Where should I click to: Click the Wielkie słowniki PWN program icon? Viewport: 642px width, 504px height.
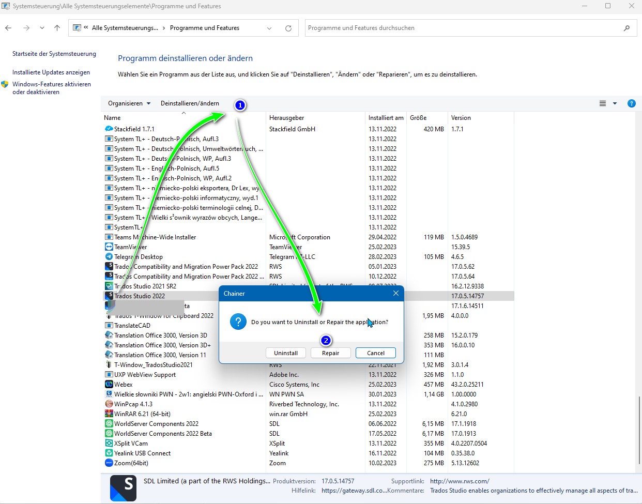109,394
